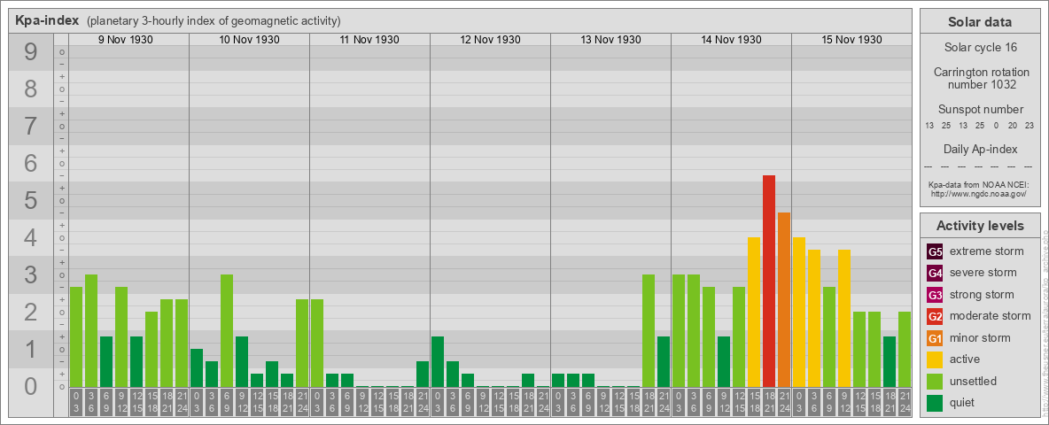Select the '14 Nov 1930' date header
Screen dimensions: 1049x425
pos(731,40)
